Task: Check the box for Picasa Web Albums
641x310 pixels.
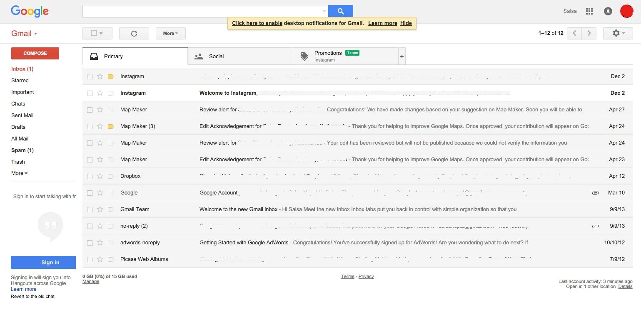Action: pos(90,259)
